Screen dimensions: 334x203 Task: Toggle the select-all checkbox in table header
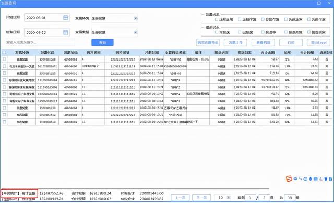[4, 52]
